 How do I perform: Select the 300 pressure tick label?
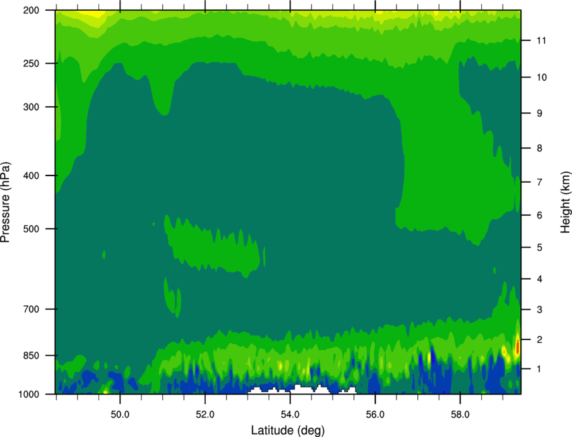(x=31, y=107)
